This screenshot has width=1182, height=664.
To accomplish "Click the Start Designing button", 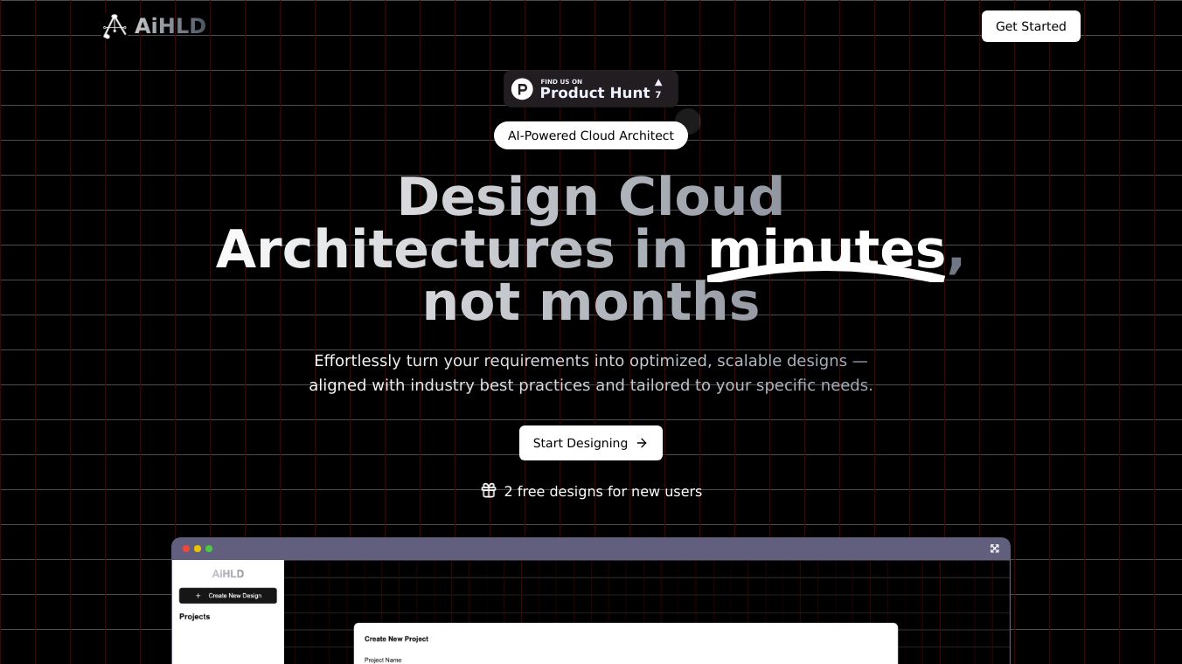I will [x=591, y=443].
